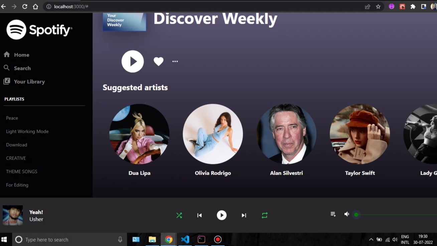Like the playlist with the heart icon
This screenshot has height=246, width=437.
coord(158,62)
